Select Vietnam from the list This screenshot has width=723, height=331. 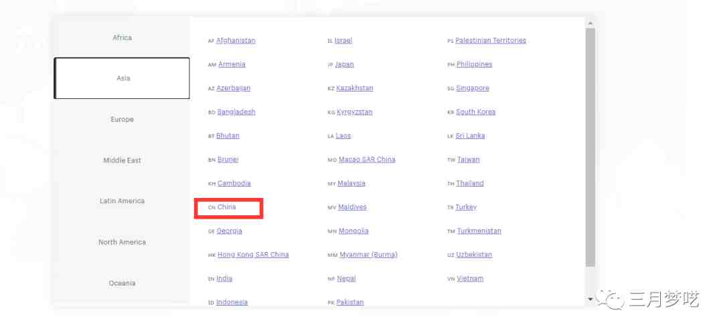[471, 279]
